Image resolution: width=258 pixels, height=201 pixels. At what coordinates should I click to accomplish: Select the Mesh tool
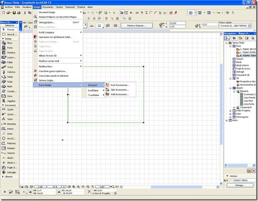pyautogui.click(x=9, y=86)
